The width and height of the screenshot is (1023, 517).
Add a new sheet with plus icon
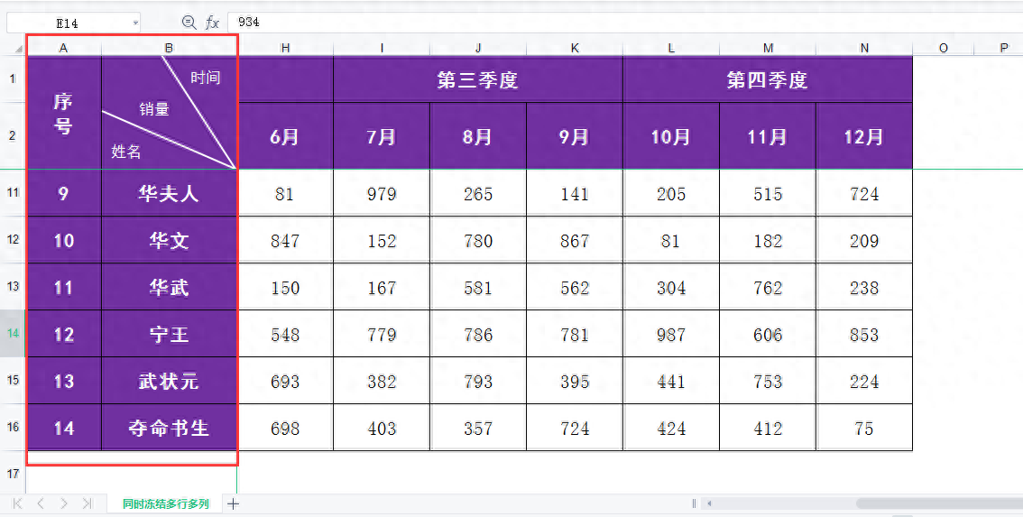click(x=233, y=503)
